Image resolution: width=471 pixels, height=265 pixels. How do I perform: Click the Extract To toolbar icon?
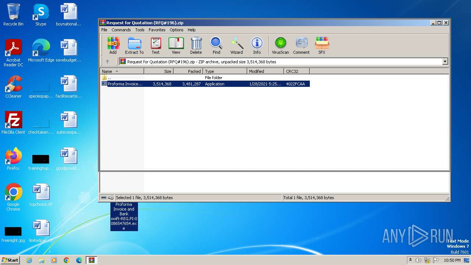pyautogui.click(x=134, y=46)
